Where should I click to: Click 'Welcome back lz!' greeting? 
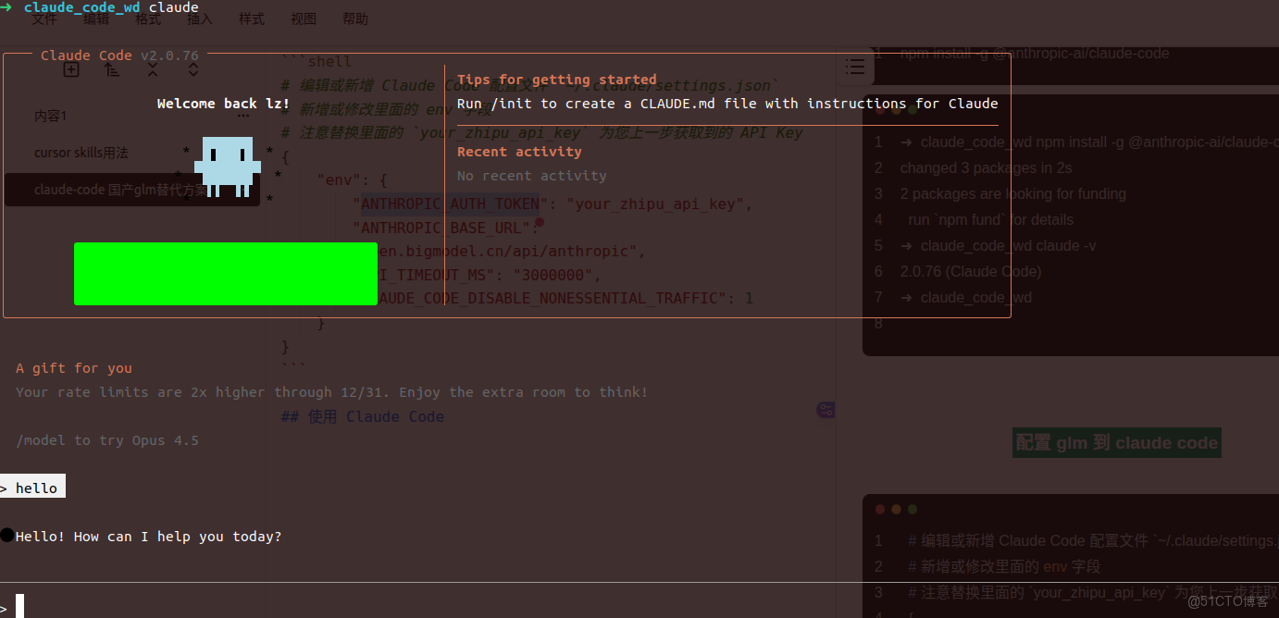click(x=223, y=104)
